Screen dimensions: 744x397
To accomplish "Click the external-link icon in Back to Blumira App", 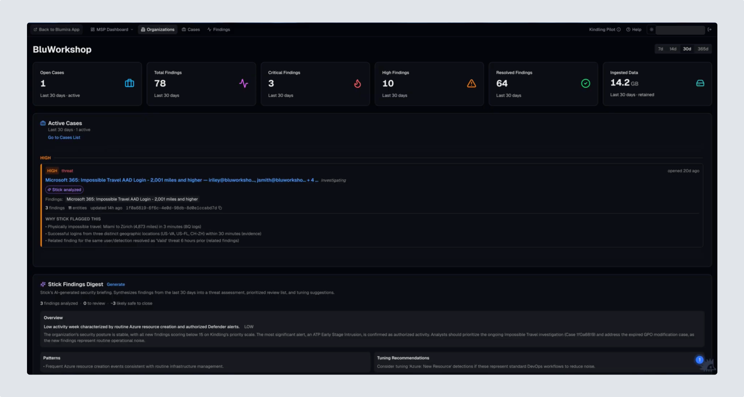I will pos(35,30).
